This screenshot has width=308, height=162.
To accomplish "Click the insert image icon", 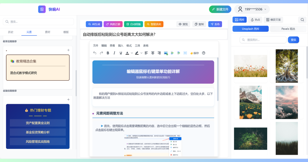I will 166,53.
